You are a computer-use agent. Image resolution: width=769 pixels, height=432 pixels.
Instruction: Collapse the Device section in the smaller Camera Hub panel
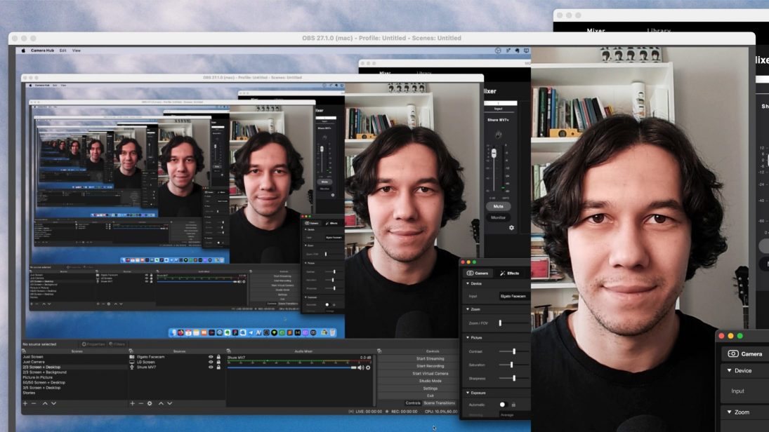pos(468,283)
